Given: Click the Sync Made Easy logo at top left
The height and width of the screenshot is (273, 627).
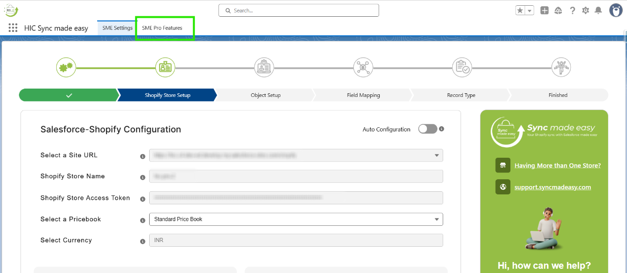Looking at the screenshot, I should coord(12,10).
